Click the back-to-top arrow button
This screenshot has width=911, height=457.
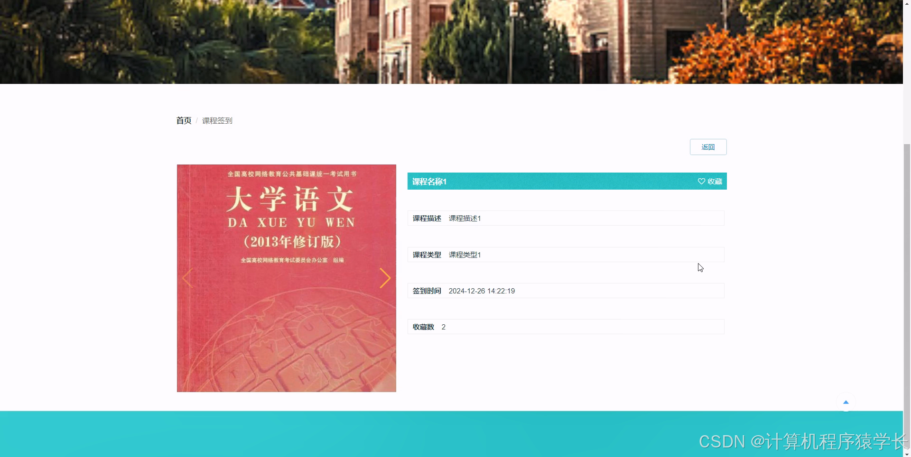(x=846, y=402)
